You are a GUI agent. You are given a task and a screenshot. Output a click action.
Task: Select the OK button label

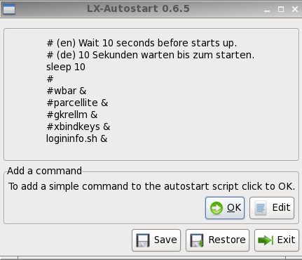pos(234,207)
